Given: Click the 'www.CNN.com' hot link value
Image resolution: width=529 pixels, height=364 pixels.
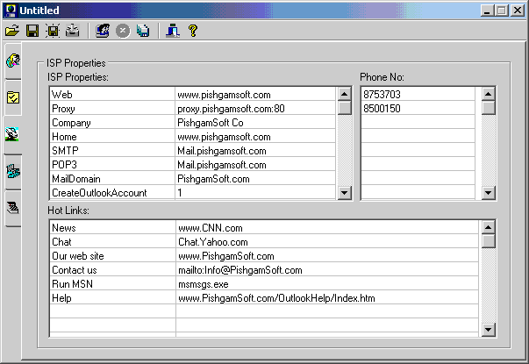Looking at the screenshot, I should (x=327, y=228).
